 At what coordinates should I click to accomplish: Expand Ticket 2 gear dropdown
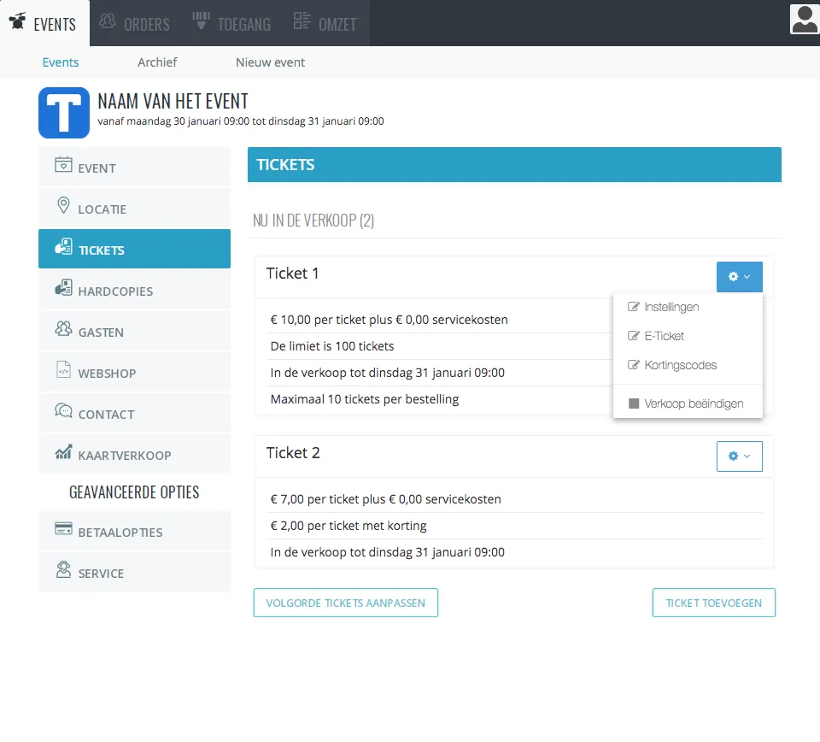tap(739, 456)
